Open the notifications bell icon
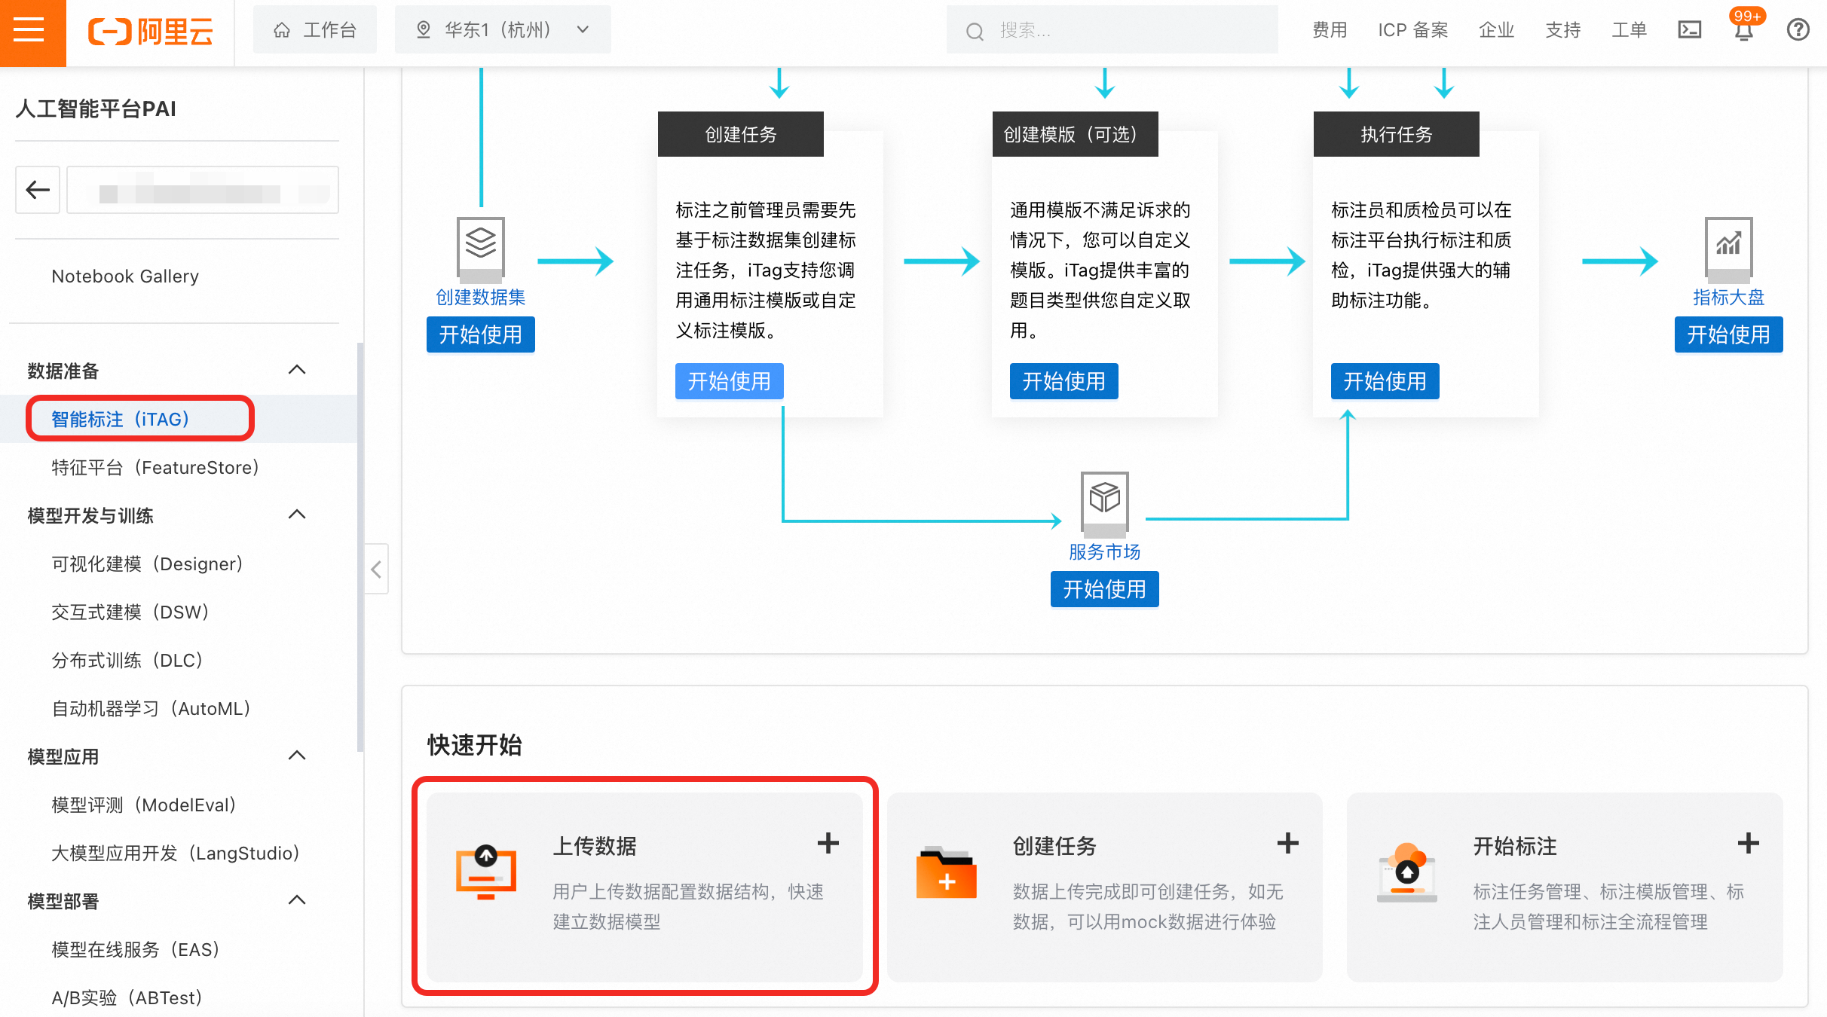Screen dimensions: 1827x1017 click(1743, 32)
